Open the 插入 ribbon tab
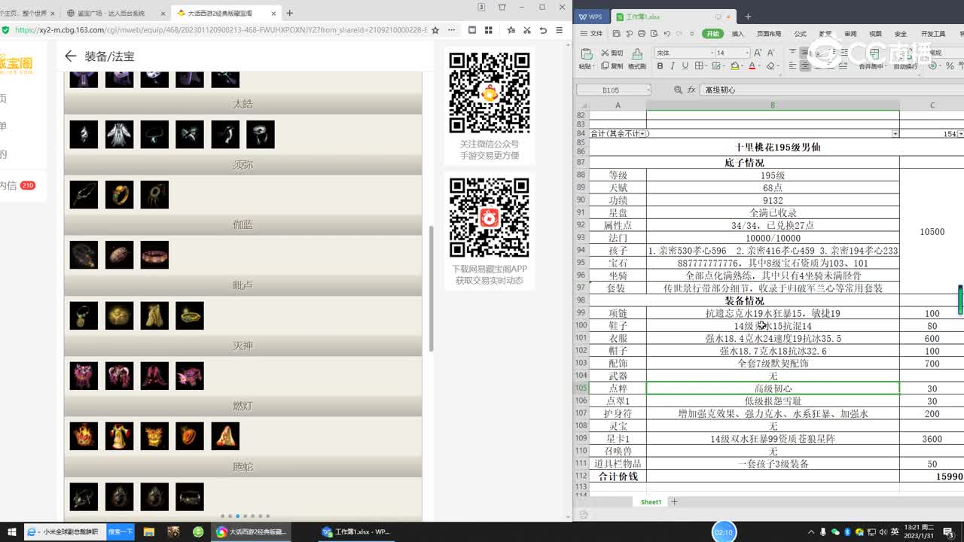 737,34
